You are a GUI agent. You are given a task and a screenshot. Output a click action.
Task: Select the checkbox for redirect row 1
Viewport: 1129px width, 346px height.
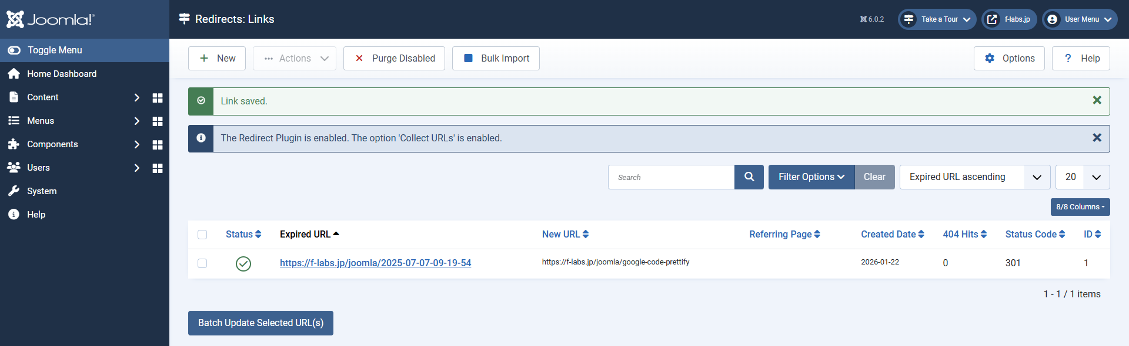click(202, 263)
